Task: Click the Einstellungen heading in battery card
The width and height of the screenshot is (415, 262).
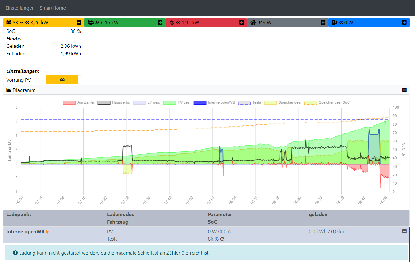Action: point(23,71)
